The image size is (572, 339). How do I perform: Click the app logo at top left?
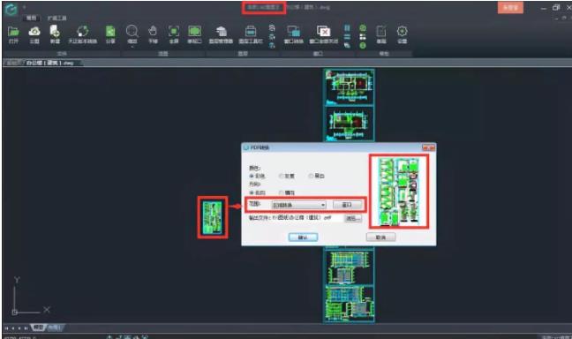coord(11,9)
